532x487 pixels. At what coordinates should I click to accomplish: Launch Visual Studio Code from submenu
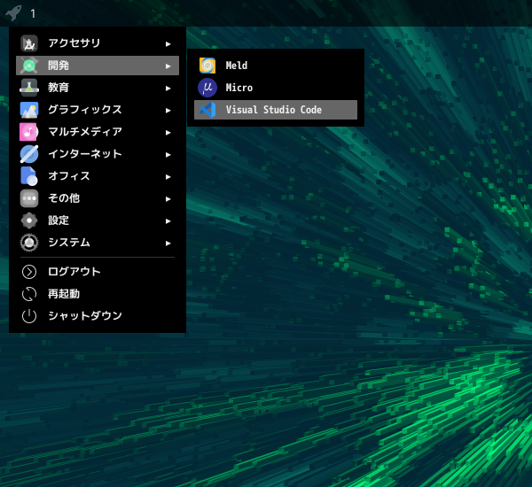click(x=276, y=110)
